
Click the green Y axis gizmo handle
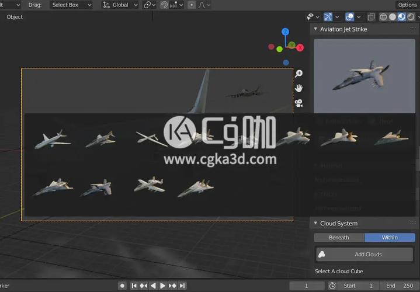click(x=292, y=44)
